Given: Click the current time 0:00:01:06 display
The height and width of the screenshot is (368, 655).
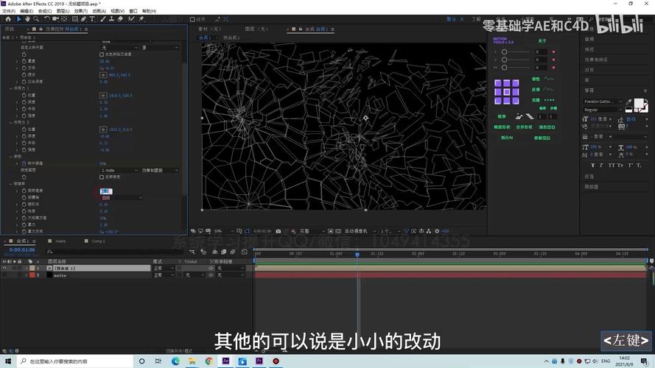Looking at the screenshot, I should [22, 250].
